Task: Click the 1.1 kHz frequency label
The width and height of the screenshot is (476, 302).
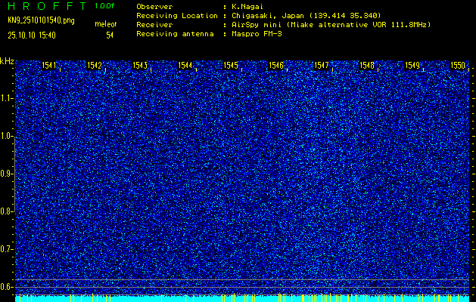Action: click(7, 98)
